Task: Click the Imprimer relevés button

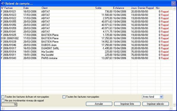Action: [155, 104]
